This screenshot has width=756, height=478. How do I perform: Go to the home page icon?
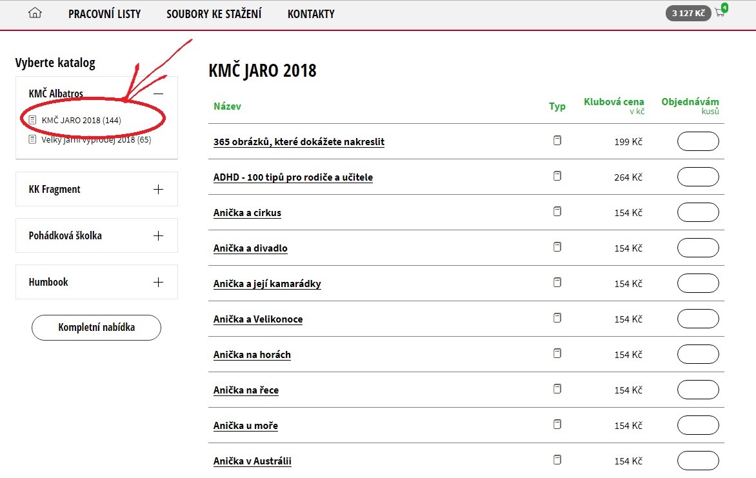(35, 13)
